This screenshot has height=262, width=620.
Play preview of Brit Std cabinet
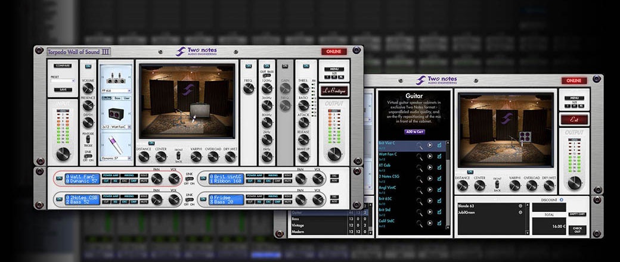tap(430, 212)
